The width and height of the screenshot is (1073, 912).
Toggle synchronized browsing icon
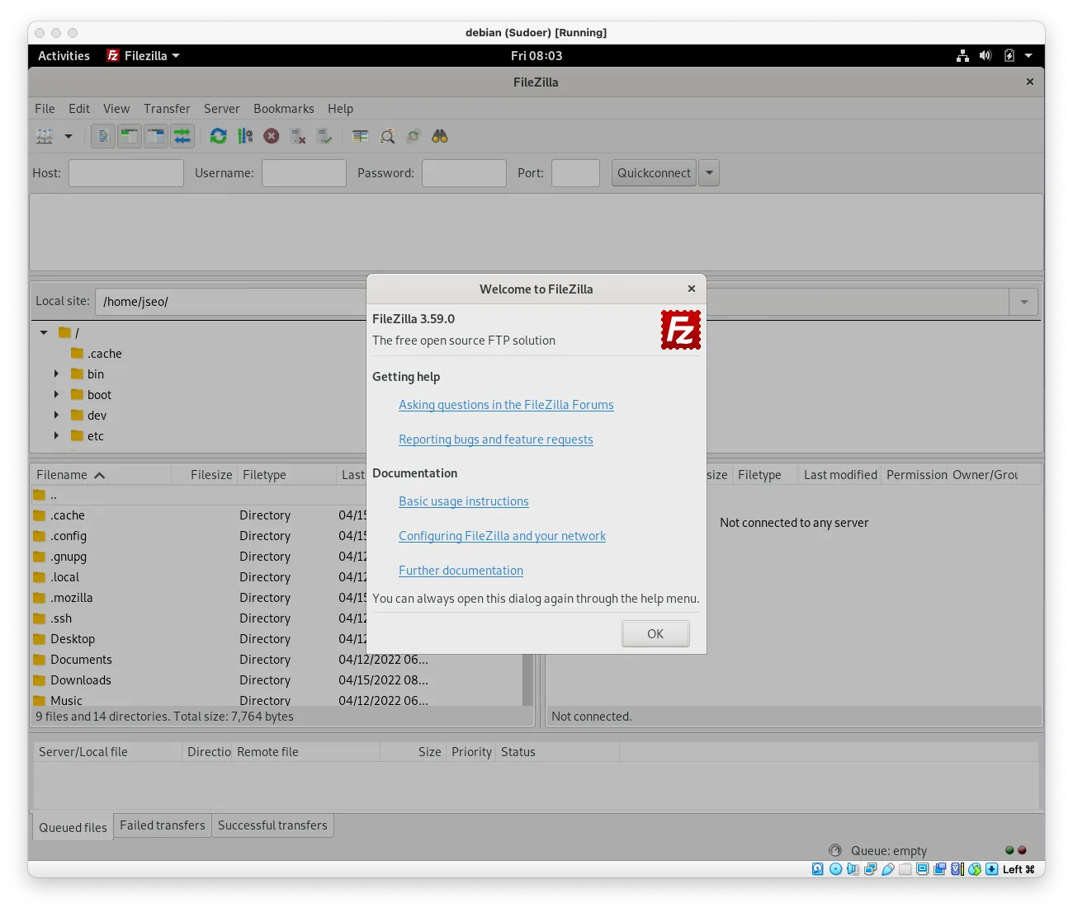pos(414,136)
